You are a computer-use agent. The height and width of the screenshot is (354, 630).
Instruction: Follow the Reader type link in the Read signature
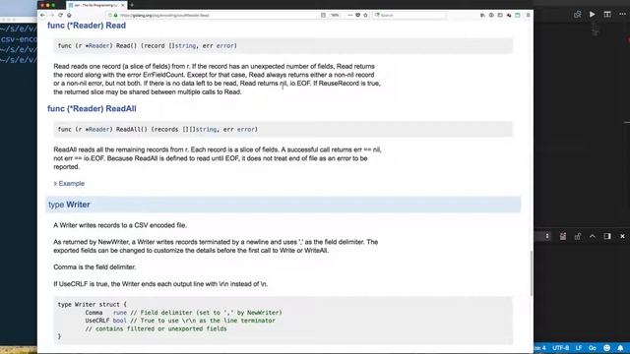click(x=98, y=46)
